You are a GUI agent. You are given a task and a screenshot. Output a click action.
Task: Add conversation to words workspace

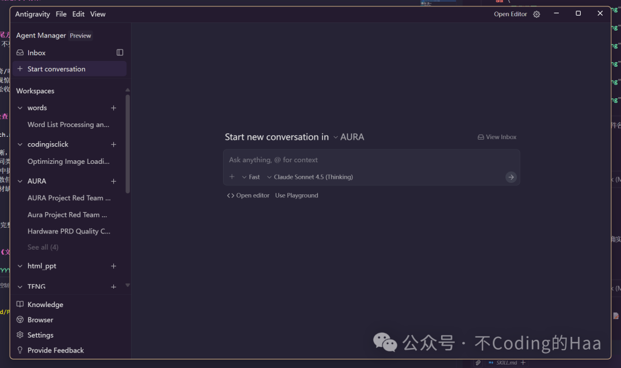(x=113, y=108)
